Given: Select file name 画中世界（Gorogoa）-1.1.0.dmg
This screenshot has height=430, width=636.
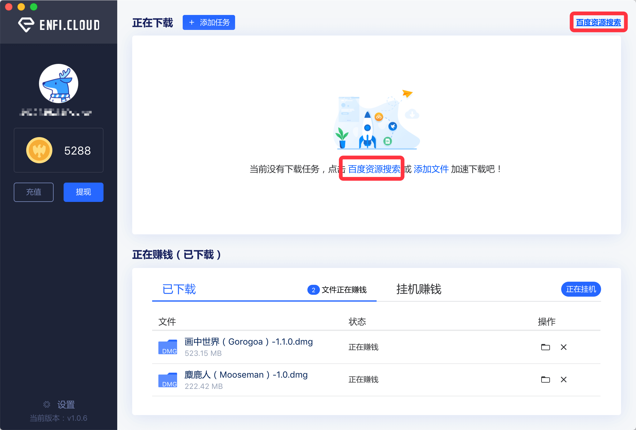Looking at the screenshot, I should pos(249,342).
